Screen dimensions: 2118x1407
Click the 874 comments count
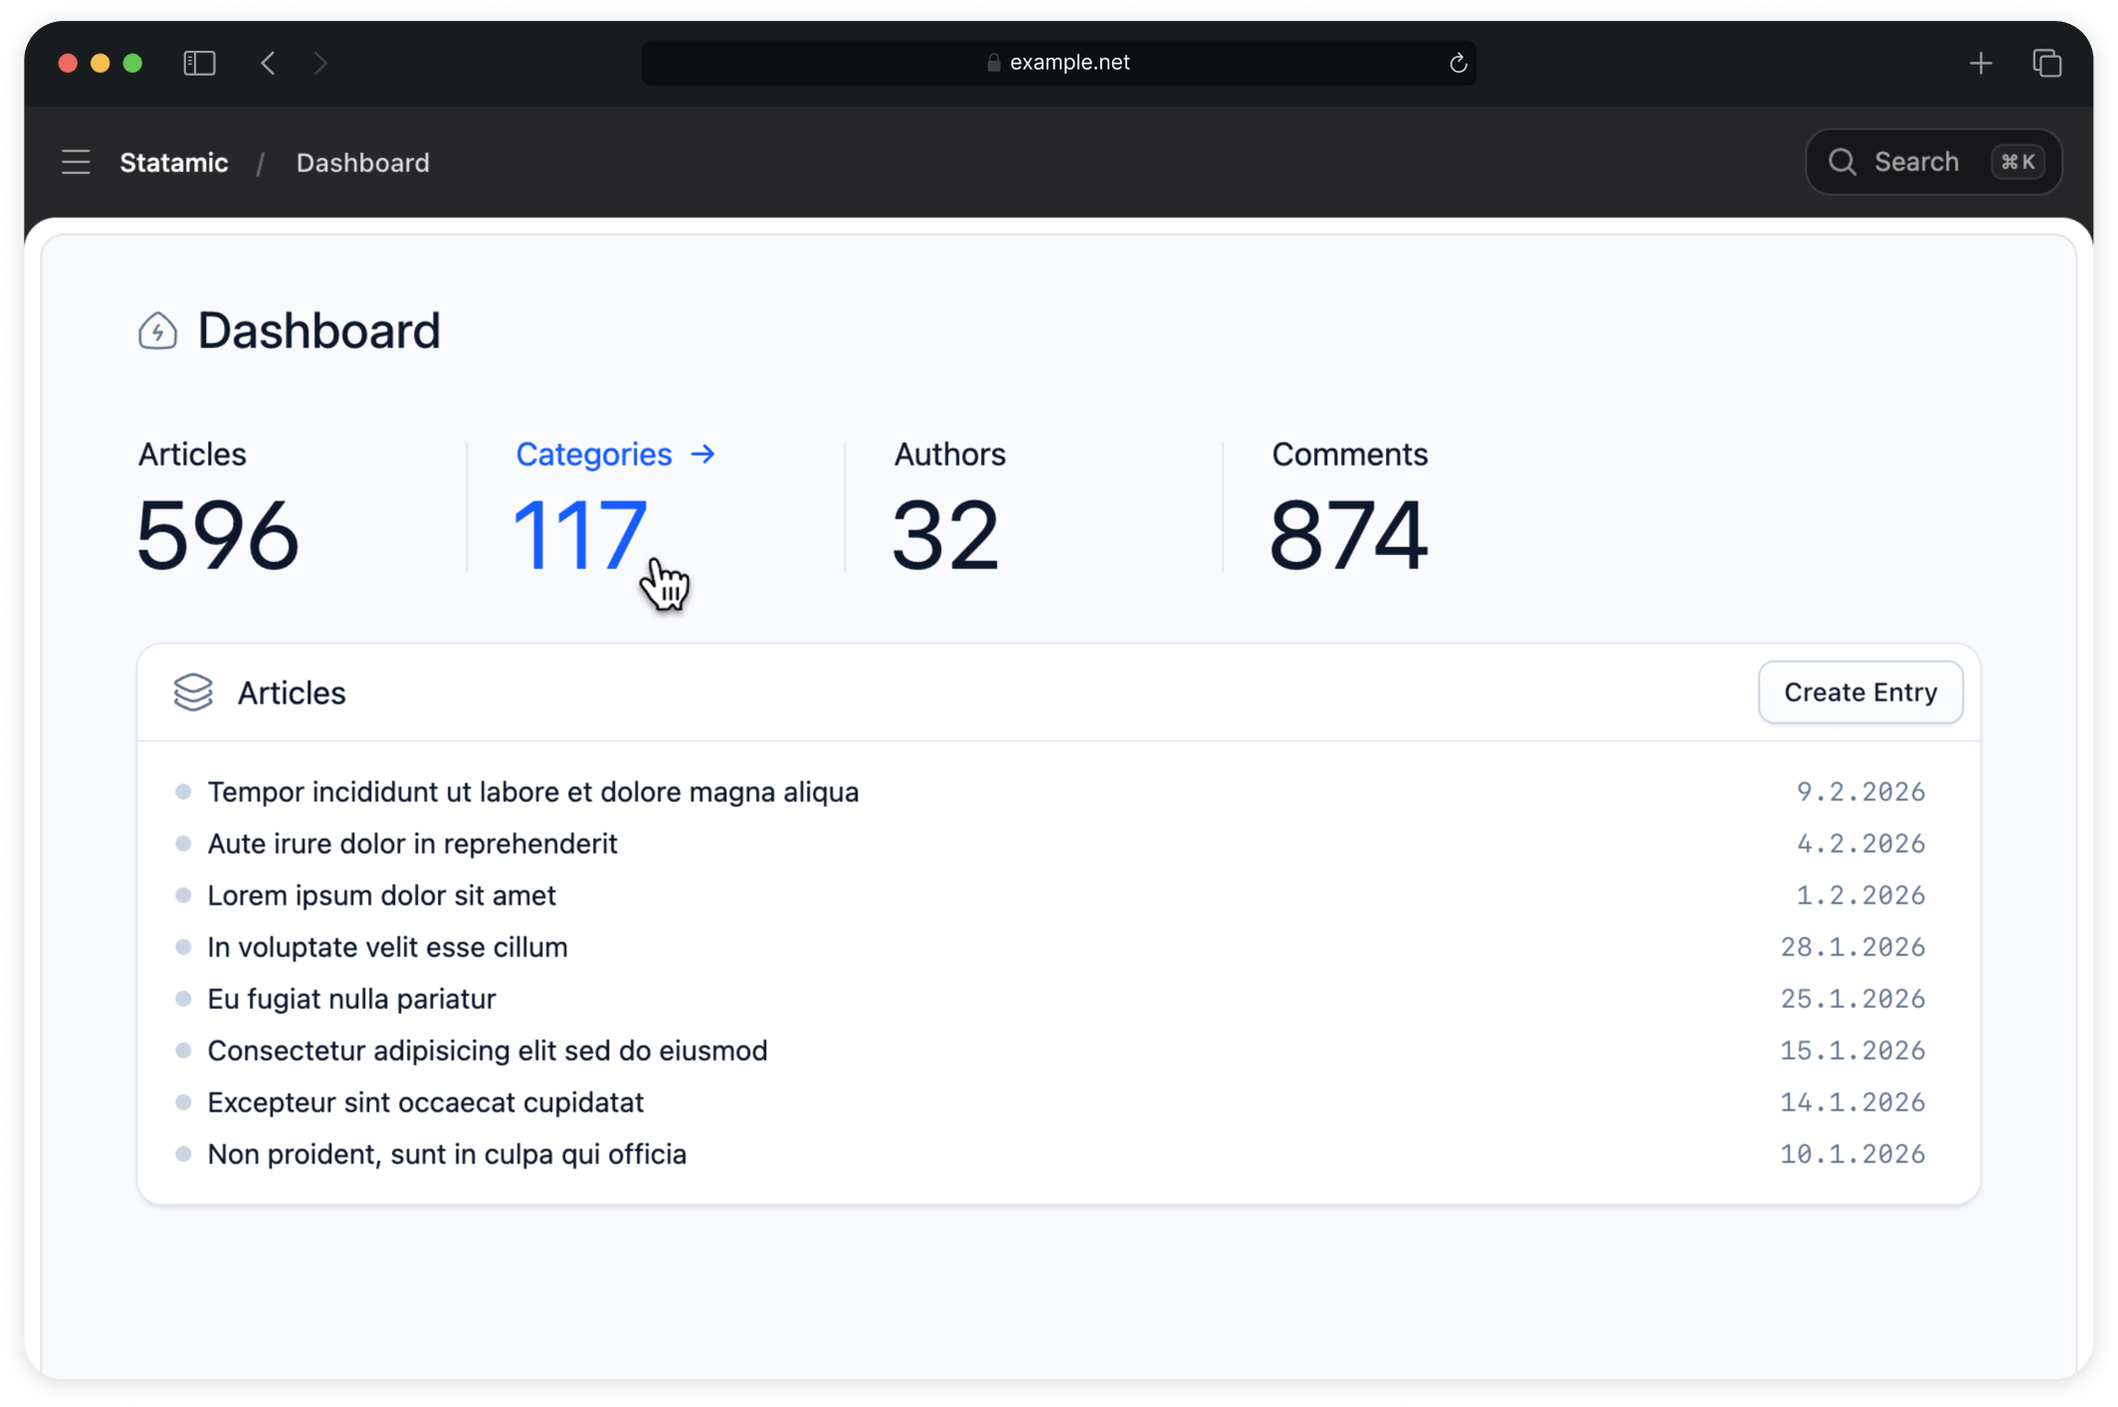tap(1349, 535)
